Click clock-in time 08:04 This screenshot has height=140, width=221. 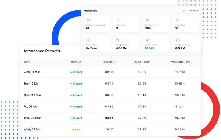point(109,72)
